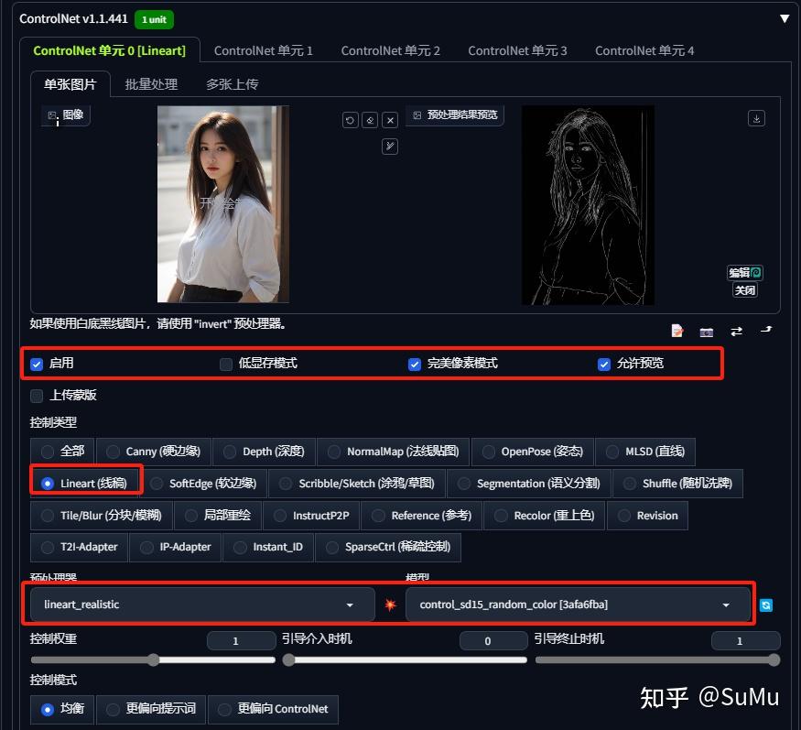Screen dimensions: 801x730
Task: Enable the 上传蒙版 checkbox
Action: [37, 396]
